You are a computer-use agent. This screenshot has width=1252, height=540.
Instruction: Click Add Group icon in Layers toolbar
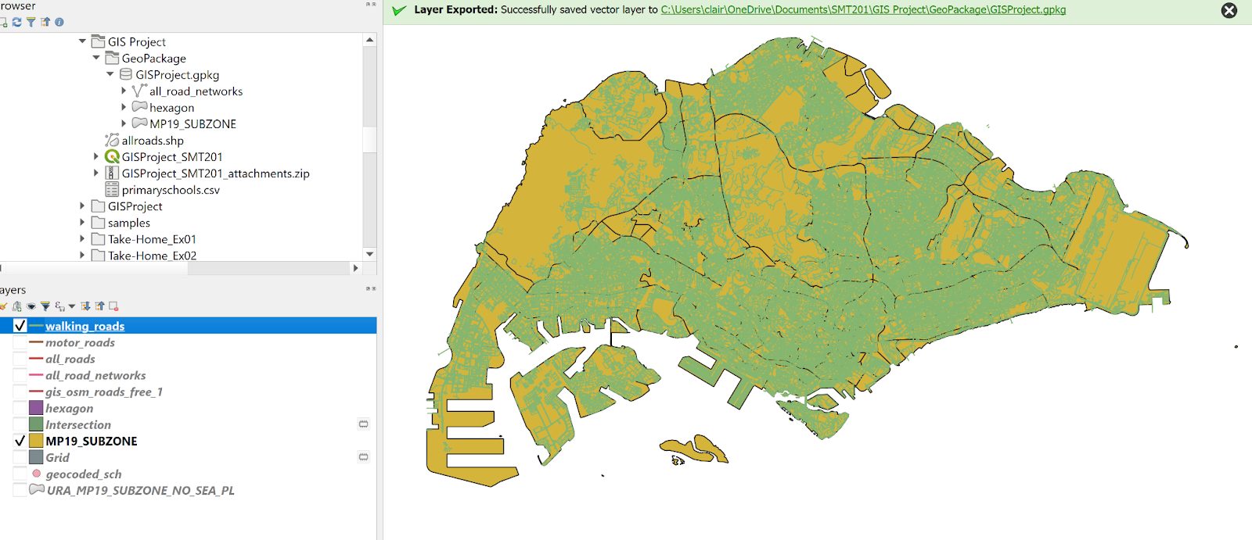pyautogui.click(x=16, y=306)
